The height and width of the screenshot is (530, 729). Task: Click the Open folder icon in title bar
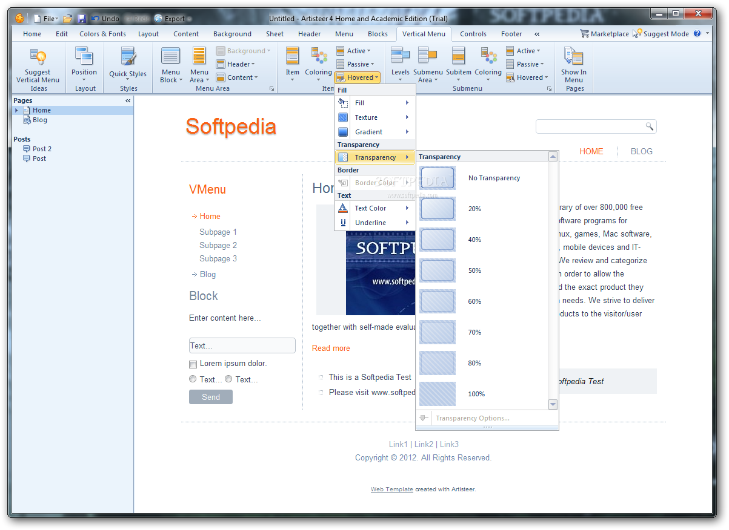point(68,19)
